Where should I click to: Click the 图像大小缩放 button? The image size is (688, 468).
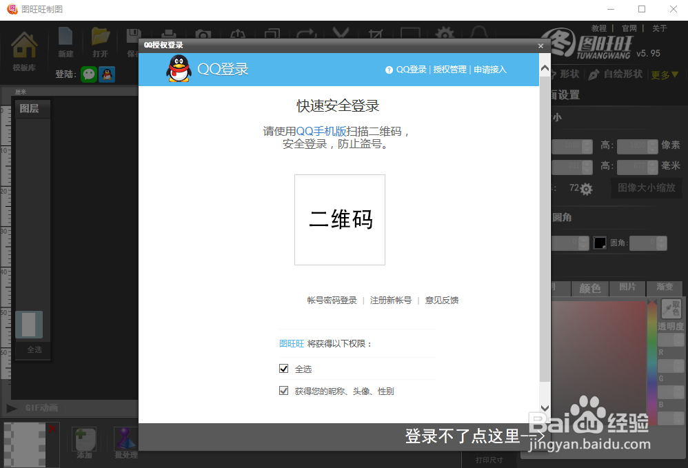pyautogui.click(x=647, y=187)
